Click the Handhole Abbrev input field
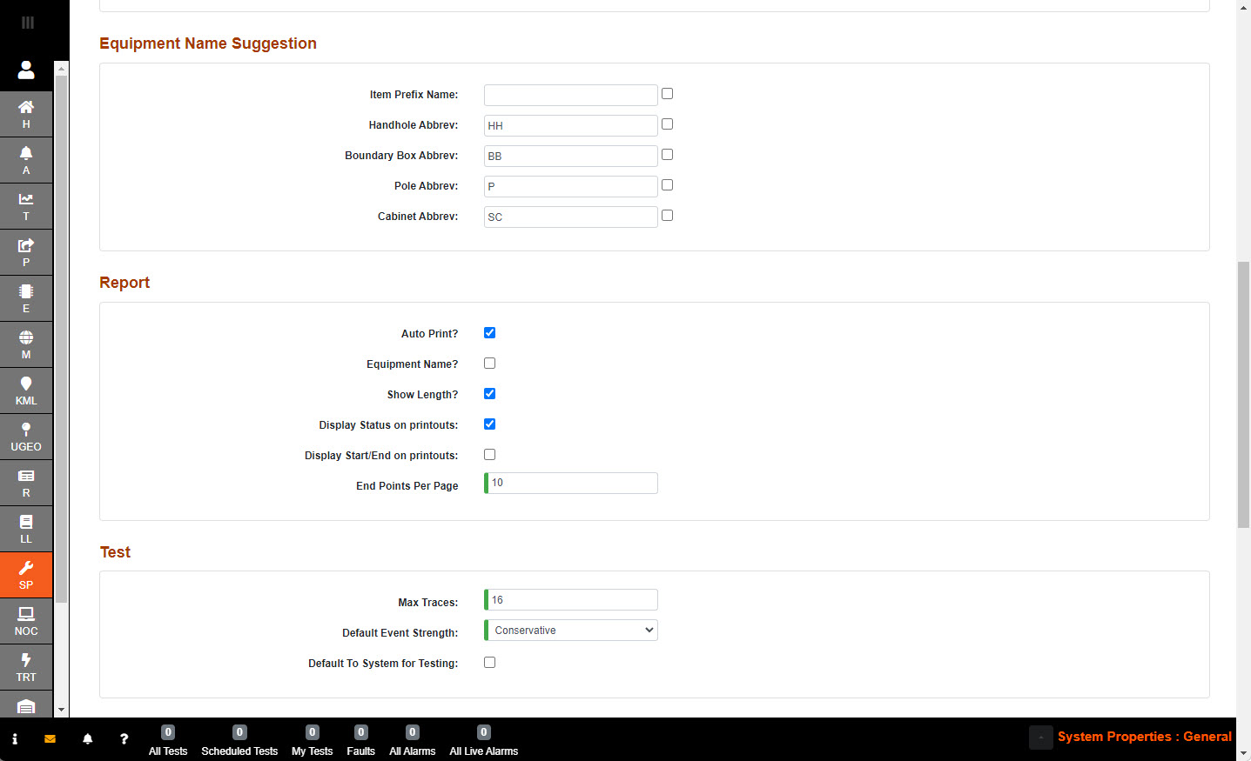Screen dimensions: 1251x761 tap(570, 126)
